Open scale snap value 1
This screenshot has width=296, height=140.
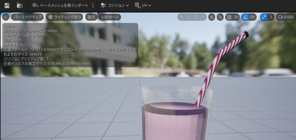coord(271,17)
